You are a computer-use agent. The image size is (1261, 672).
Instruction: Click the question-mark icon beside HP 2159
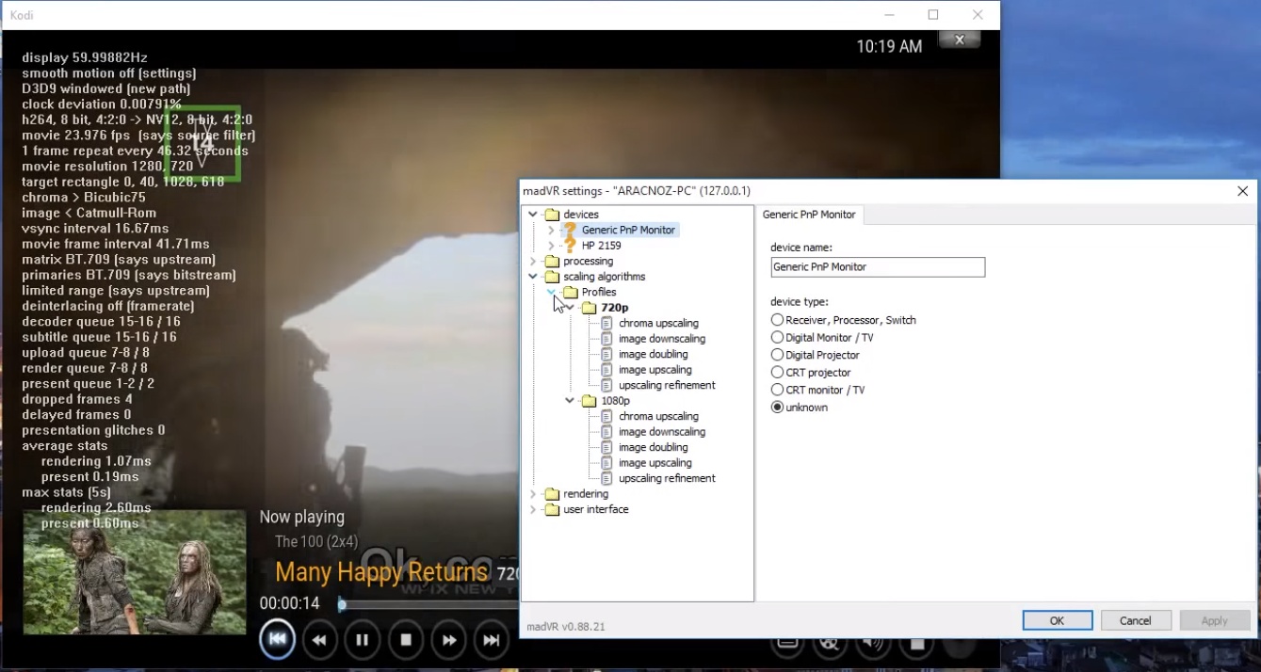tap(570, 246)
